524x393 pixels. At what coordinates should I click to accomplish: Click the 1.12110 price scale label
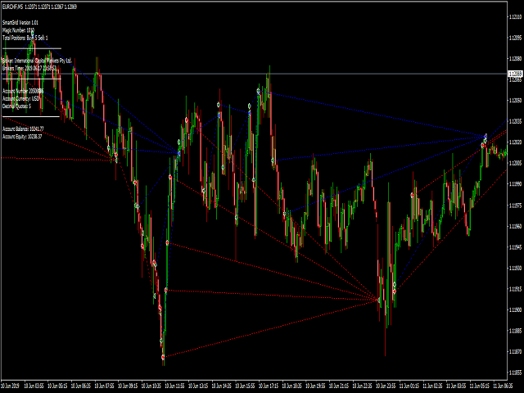coord(516,16)
